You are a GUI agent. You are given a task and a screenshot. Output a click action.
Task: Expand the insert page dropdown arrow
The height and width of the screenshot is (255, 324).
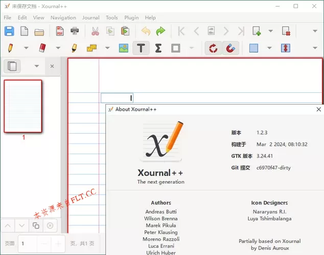click(270, 31)
